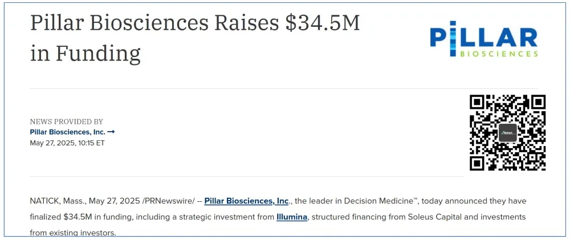Viewport: 570px width, 240px height.
Task: Click the NEWS PROVIDED BY label
Action: click(x=67, y=122)
